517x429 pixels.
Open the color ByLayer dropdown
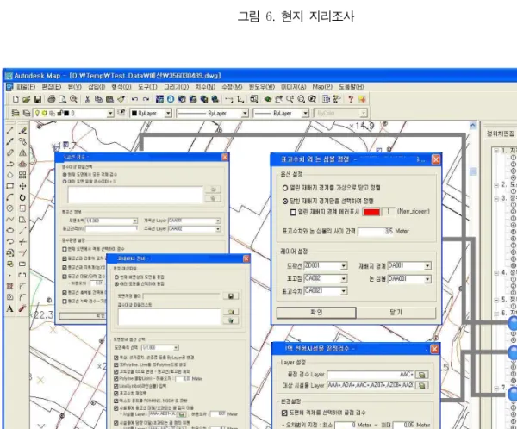click(168, 113)
